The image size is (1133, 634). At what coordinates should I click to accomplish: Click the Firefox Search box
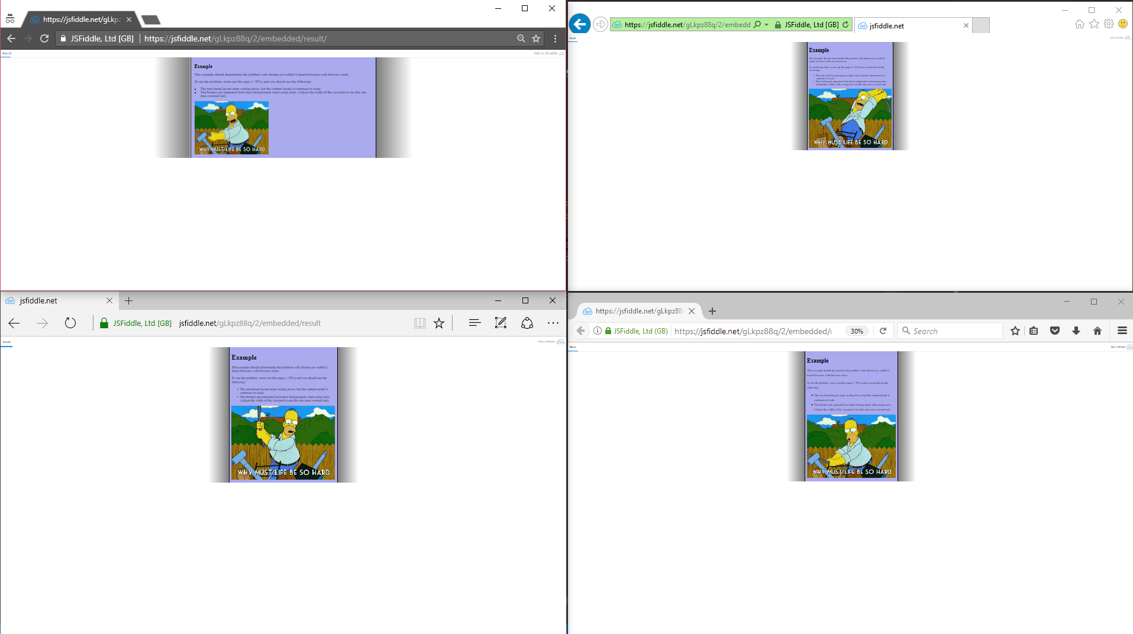click(x=950, y=331)
